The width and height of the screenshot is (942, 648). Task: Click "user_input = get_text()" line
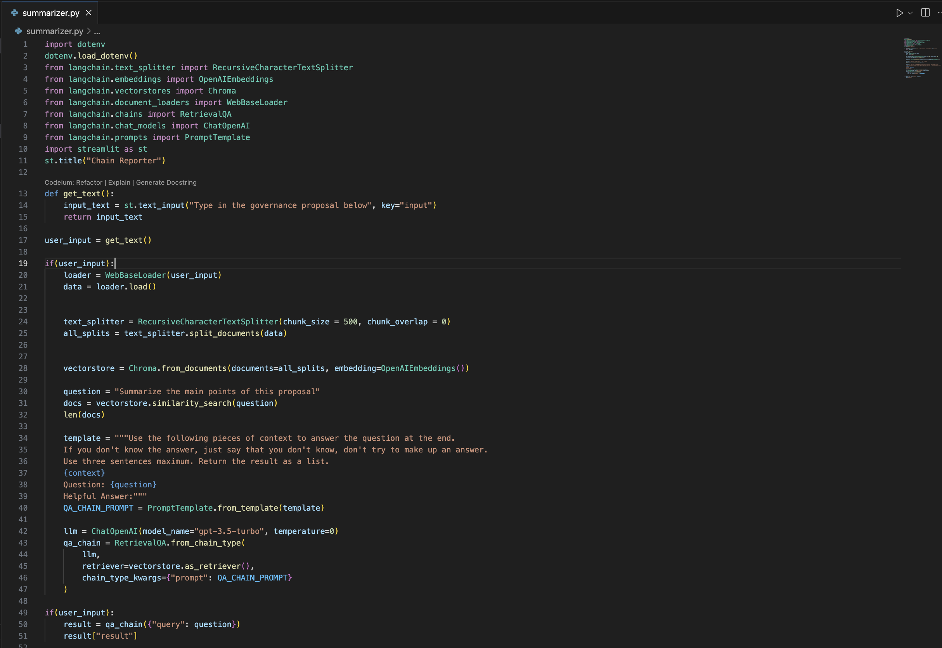[x=98, y=240]
